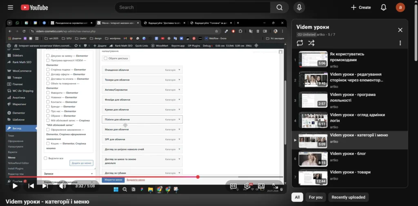This screenshot has width=418, height=206.
Task: Skip to the previous playlist video
Action: point(31,186)
